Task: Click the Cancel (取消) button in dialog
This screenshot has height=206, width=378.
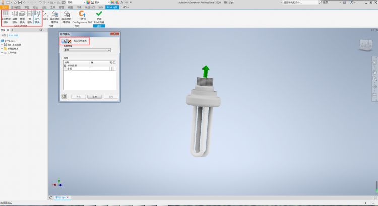Action: coord(95,96)
